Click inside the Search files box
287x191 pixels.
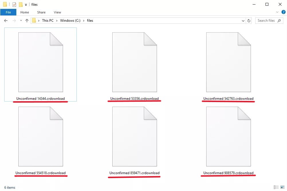click(266, 20)
